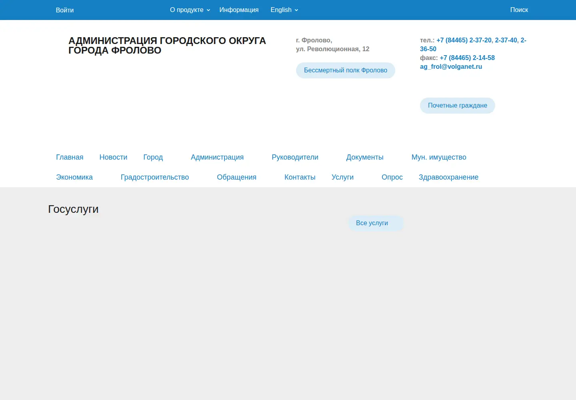The image size is (576, 400).
Task: Open the Экономика navigation item
Action: click(x=74, y=177)
